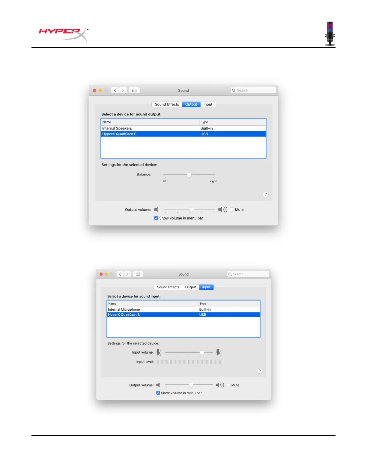The width and height of the screenshot is (367, 475).
Task: Toggle Show volume in menu bar in upper window
Action: 156,218
